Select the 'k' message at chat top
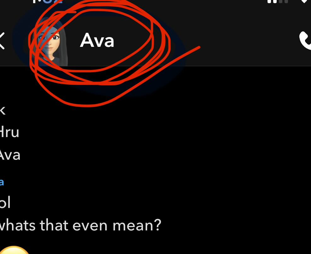The image size is (311, 254). [3, 110]
